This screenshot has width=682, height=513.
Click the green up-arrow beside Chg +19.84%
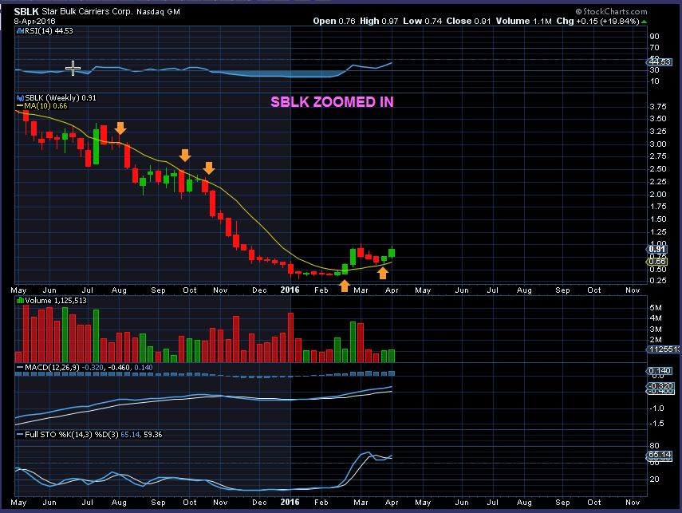[x=644, y=22]
